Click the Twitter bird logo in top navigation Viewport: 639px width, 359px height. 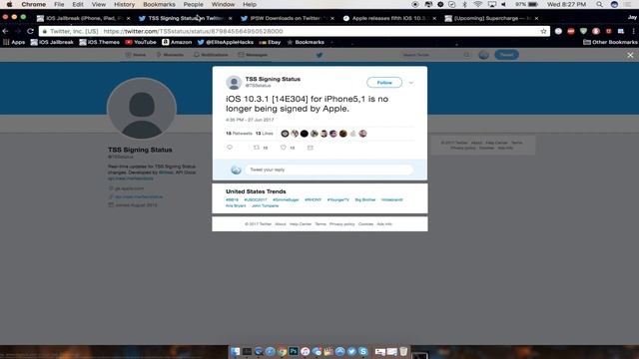click(x=319, y=55)
